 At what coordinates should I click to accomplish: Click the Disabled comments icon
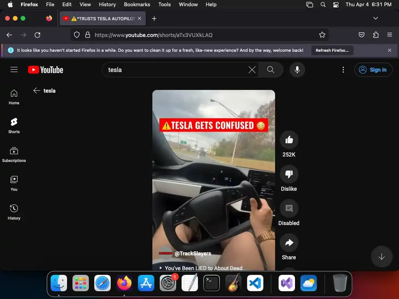289,208
